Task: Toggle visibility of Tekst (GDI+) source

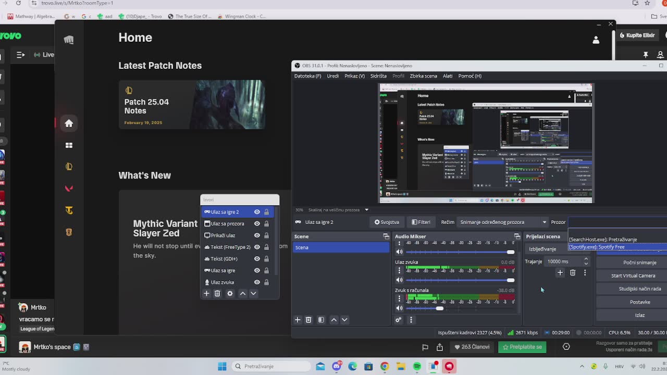Action: pos(257,259)
